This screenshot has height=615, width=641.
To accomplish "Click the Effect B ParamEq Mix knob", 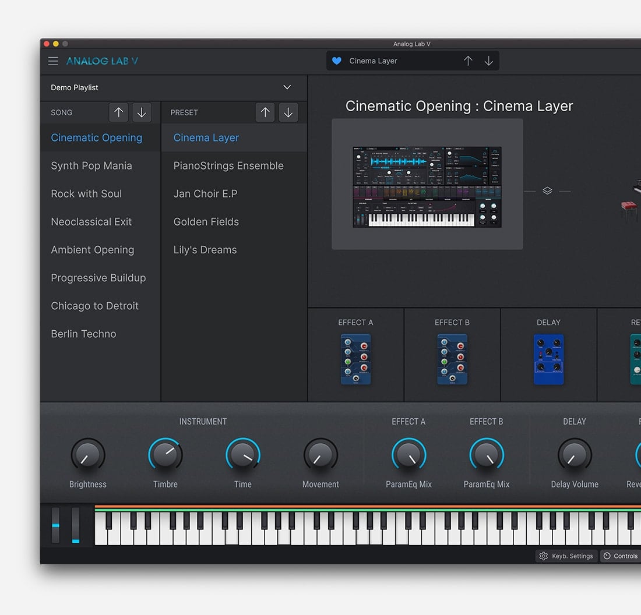I will coord(487,455).
